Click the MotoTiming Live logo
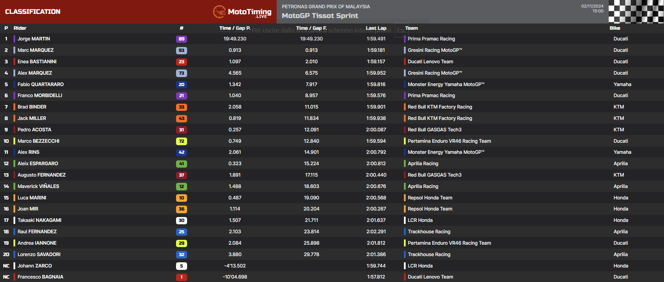 point(242,12)
